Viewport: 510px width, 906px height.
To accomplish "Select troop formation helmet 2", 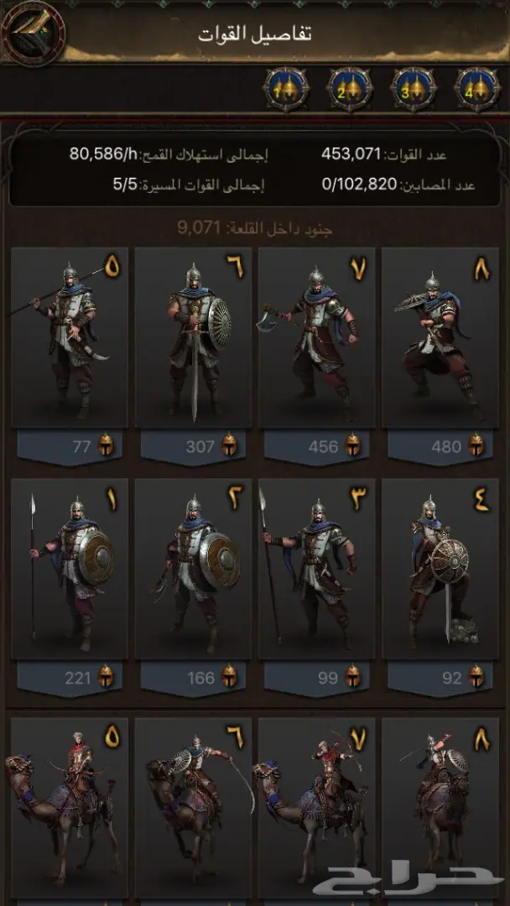I will click(350, 90).
